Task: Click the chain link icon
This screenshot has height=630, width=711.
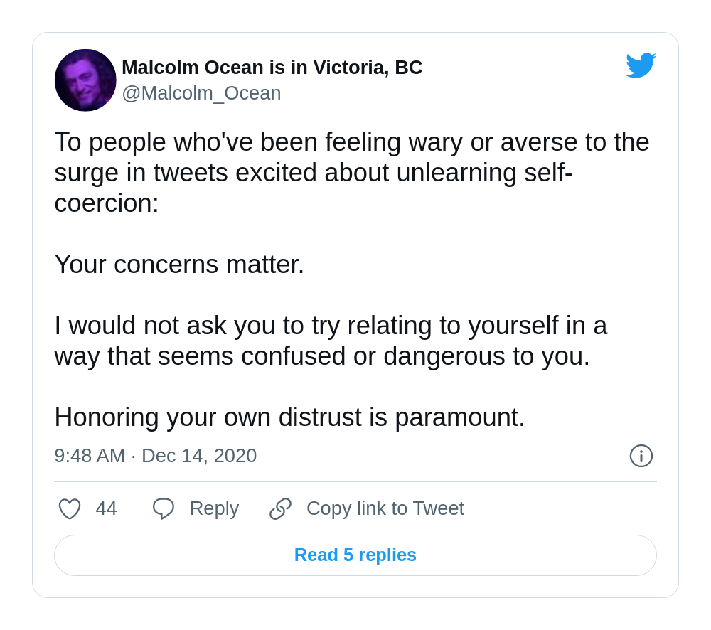Action: (x=280, y=508)
